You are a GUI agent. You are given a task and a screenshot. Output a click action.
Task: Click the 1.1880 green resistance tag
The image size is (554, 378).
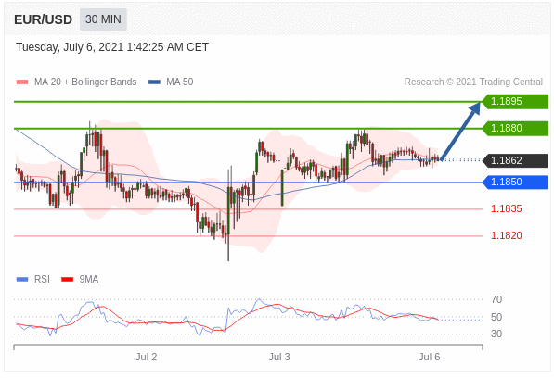coord(515,129)
